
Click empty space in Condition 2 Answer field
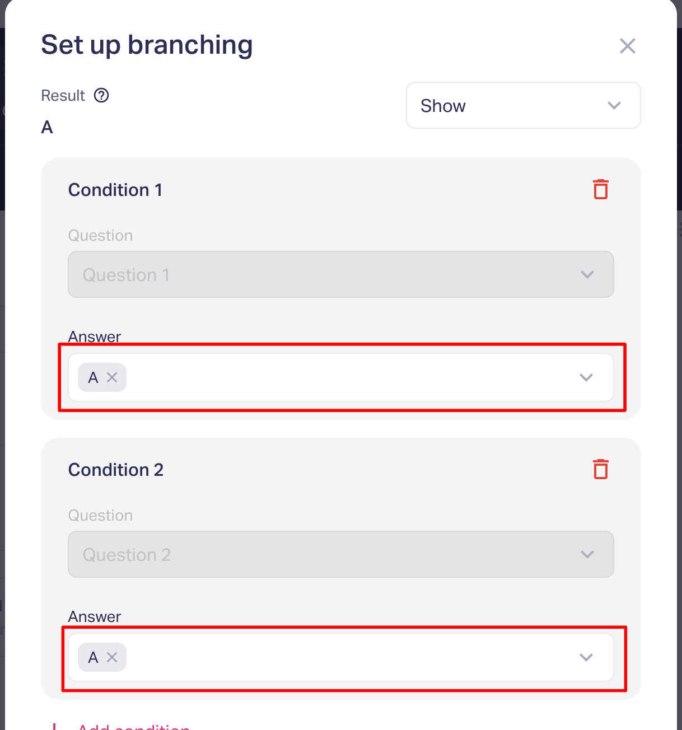click(x=347, y=657)
